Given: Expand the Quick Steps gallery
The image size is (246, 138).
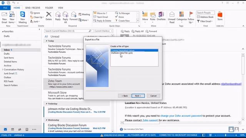Looking at the screenshot, I should [138, 21].
